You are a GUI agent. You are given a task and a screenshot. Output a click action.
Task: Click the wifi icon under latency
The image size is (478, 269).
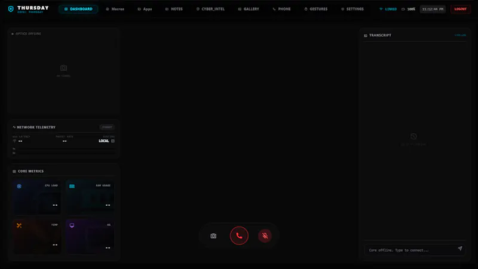pos(14,141)
